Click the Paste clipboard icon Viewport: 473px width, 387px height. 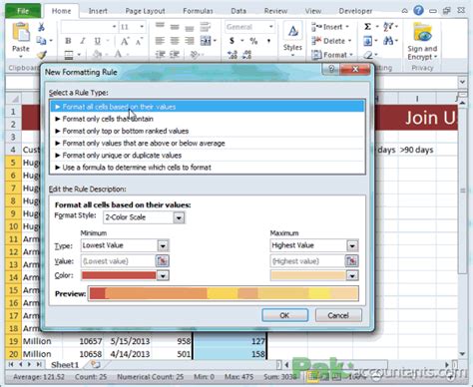21,33
